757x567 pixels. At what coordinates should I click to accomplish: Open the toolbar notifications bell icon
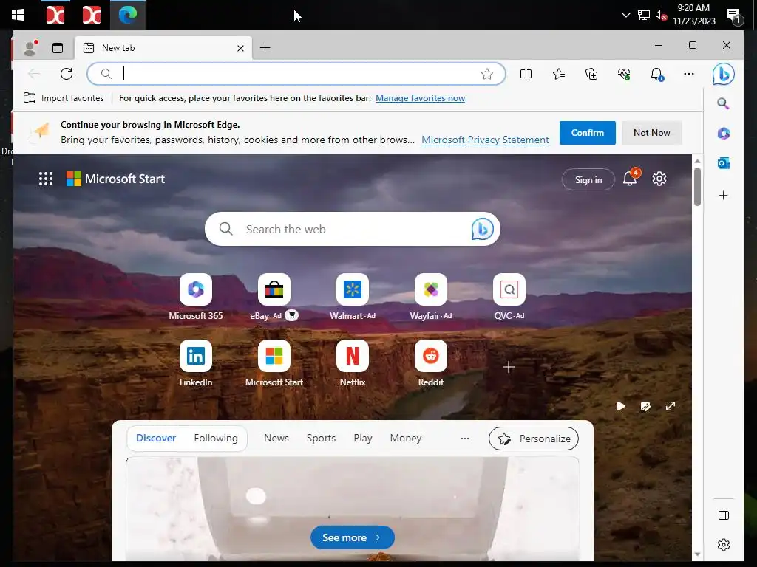click(656, 74)
